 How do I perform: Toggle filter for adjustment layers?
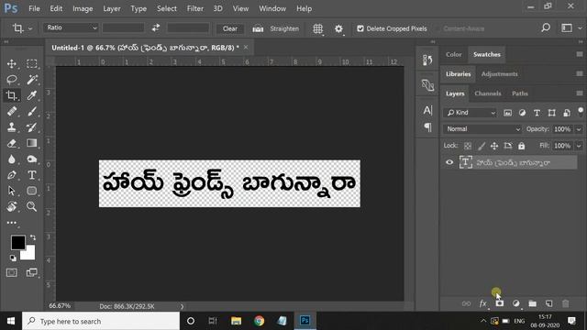coord(522,113)
